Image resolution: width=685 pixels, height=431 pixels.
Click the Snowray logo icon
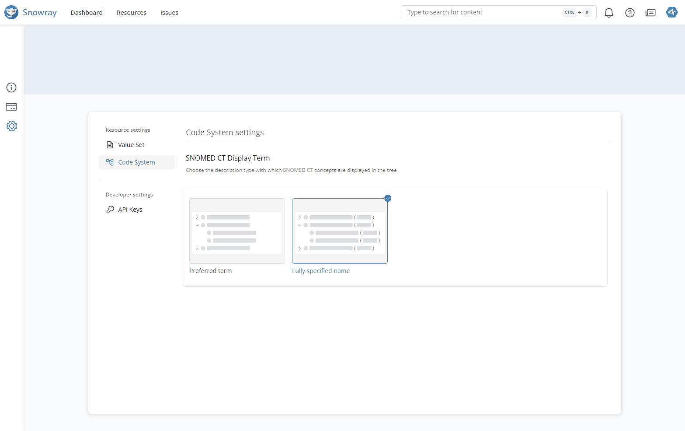[x=11, y=12]
